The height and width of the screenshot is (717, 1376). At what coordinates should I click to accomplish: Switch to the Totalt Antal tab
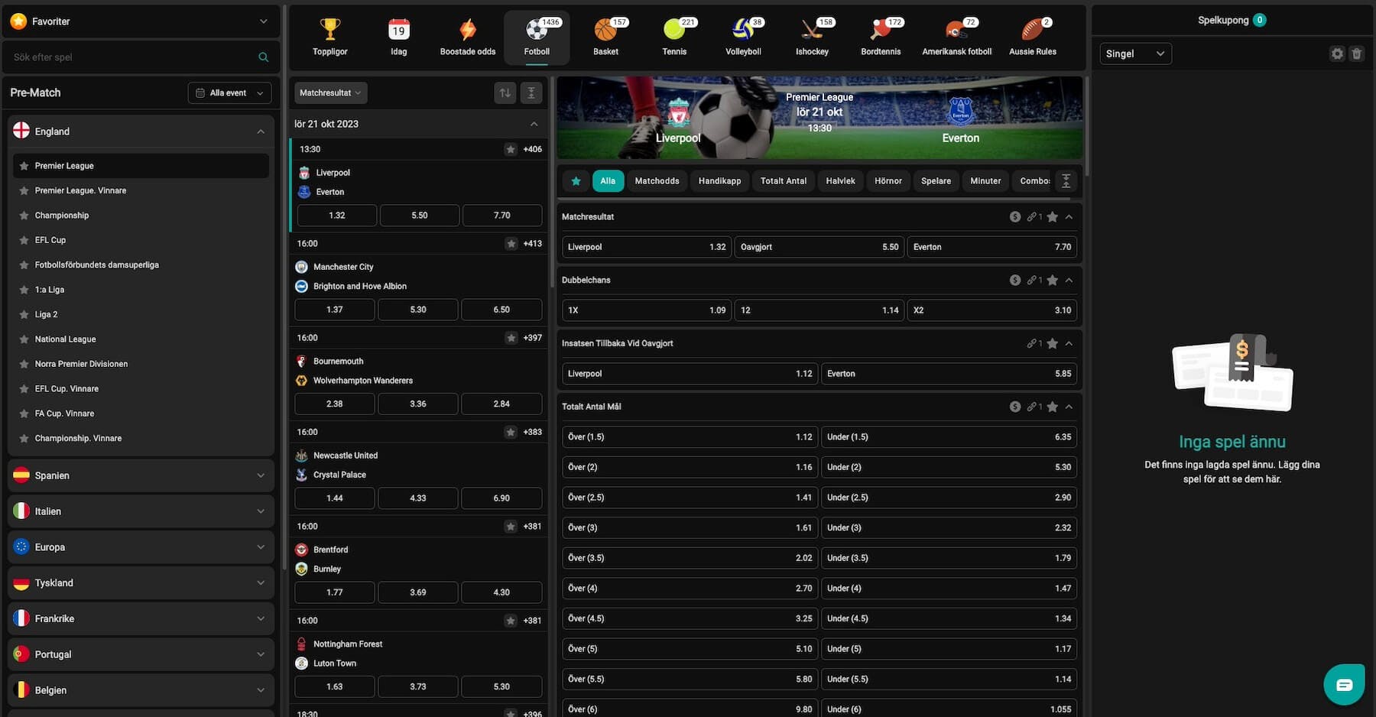tap(784, 181)
